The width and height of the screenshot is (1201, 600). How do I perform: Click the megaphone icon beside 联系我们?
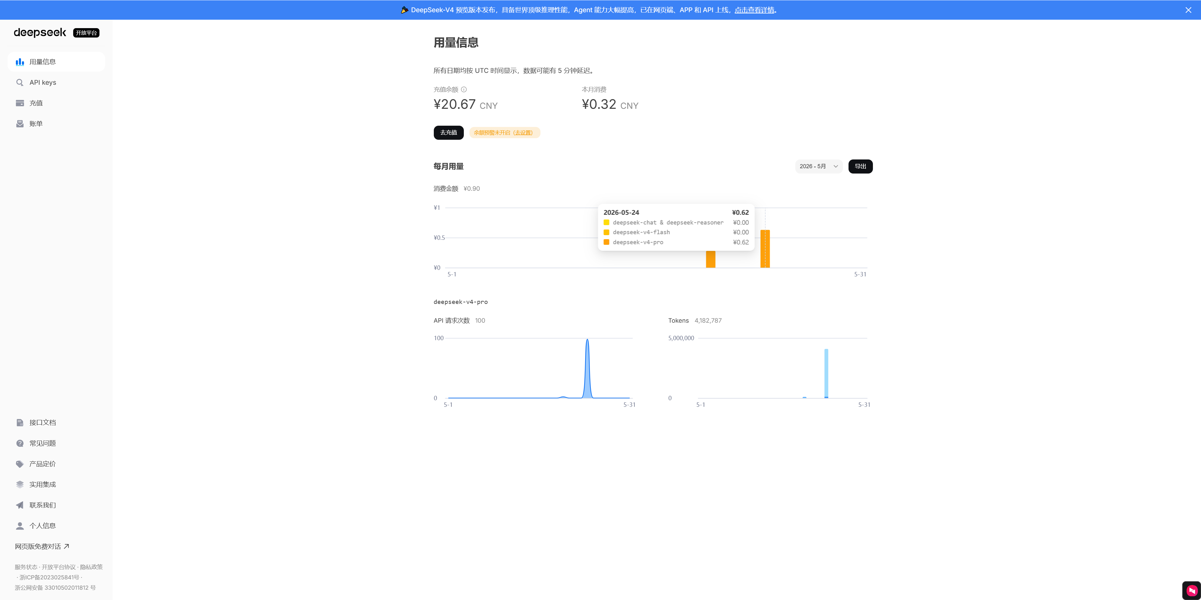(20, 505)
